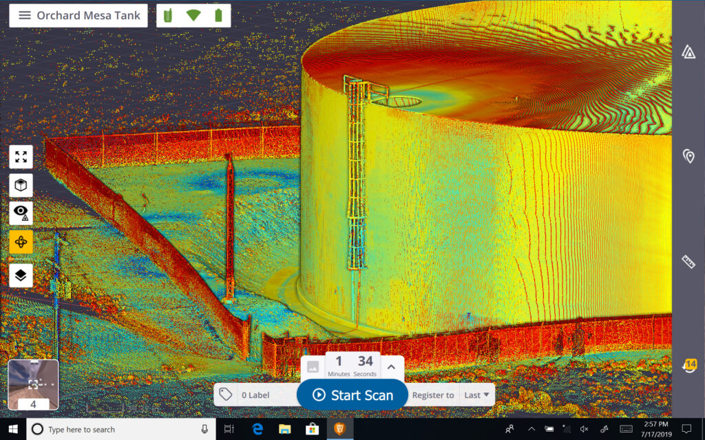The height and width of the screenshot is (440, 705).
Task: Select the 3D cube view icon
Action: point(21,186)
